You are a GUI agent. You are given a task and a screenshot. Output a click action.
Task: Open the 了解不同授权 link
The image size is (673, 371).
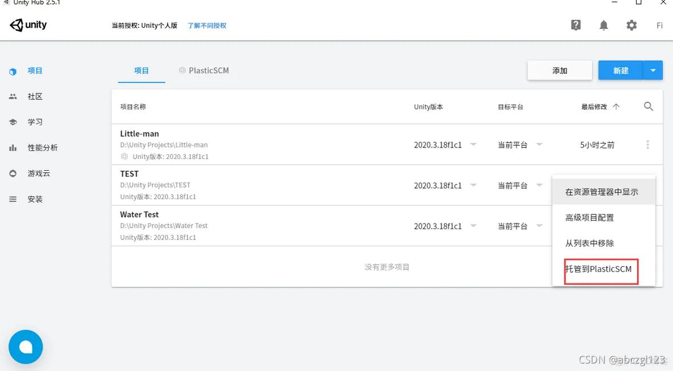pos(207,26)
